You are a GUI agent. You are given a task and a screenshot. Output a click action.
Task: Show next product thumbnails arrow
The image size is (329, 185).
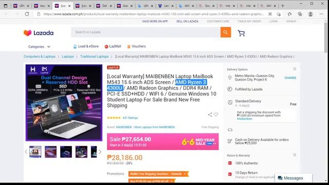(x=100, y=152)
